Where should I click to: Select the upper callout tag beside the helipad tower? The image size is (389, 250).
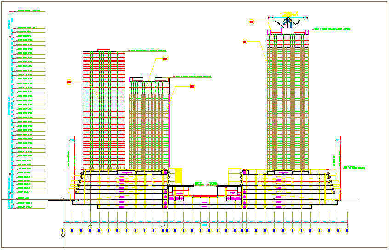coord(252,22)
